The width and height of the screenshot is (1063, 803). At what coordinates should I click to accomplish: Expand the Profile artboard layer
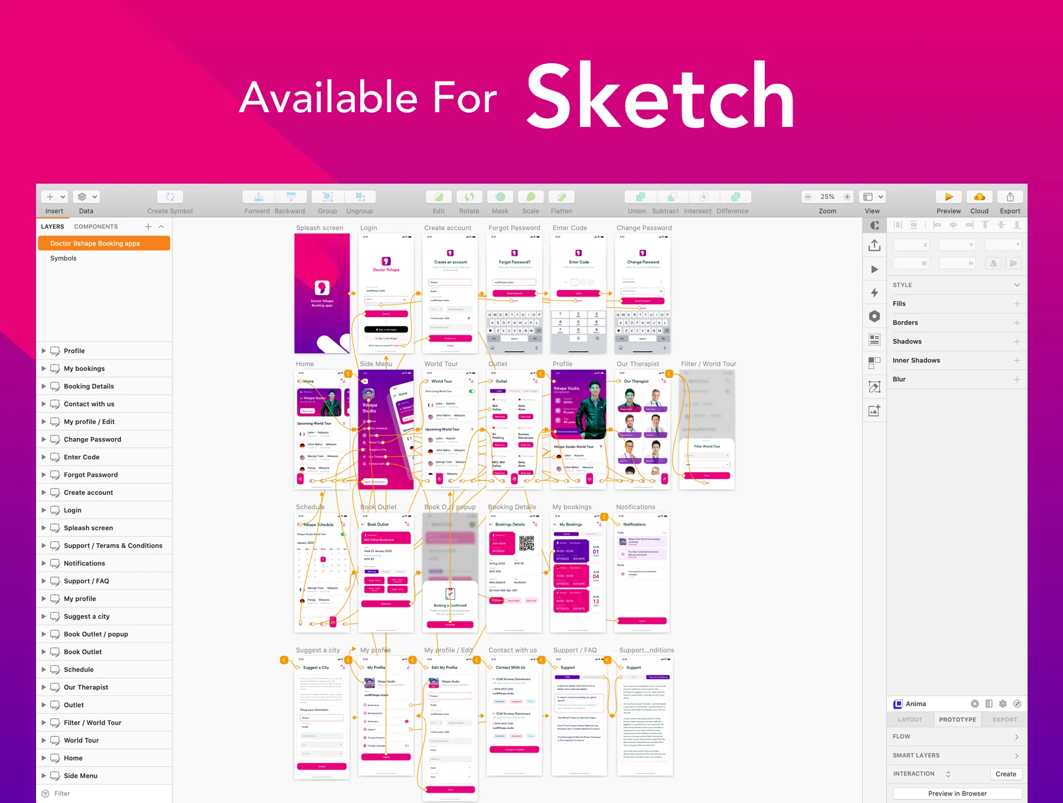44,351
